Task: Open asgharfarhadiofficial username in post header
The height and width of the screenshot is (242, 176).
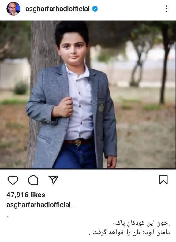Action: coord(58,9)
